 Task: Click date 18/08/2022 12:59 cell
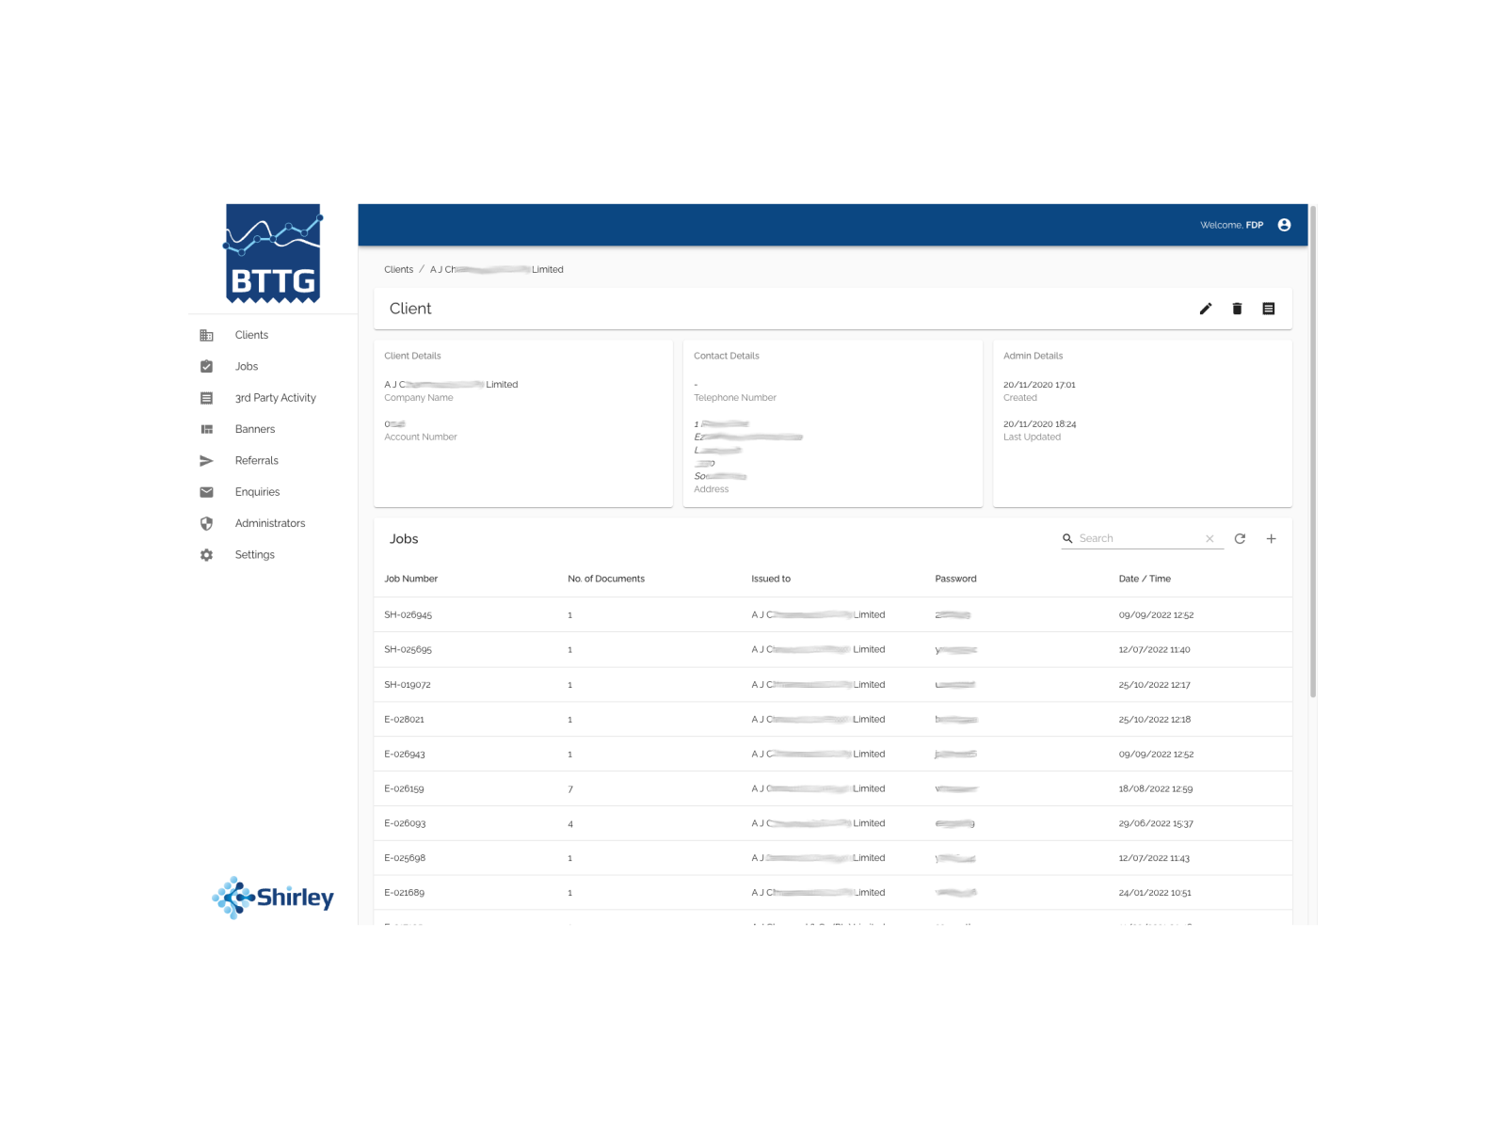coord(1155,789)
